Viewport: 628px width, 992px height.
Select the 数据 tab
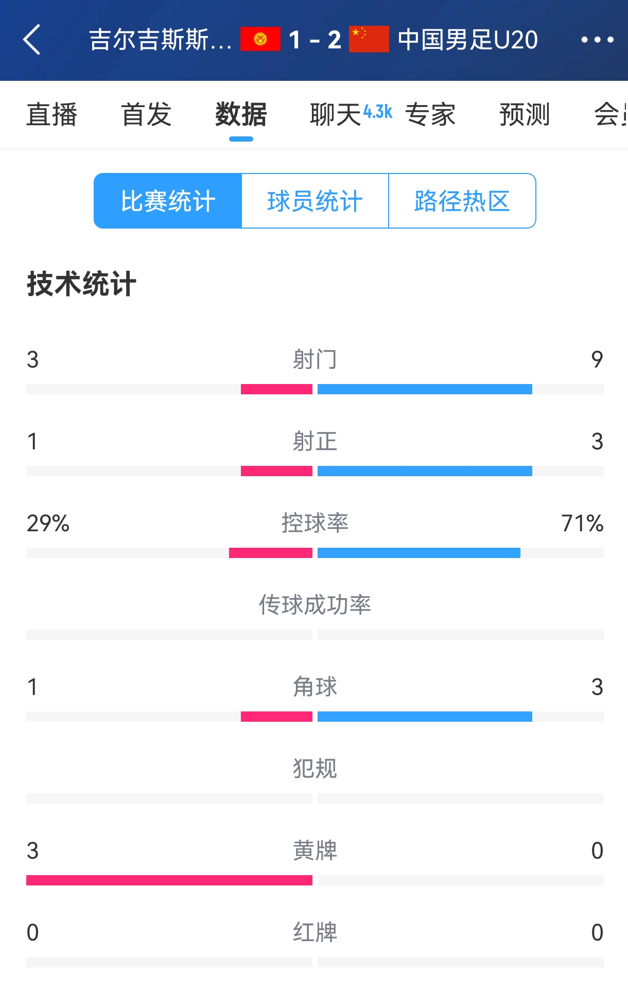241,114
